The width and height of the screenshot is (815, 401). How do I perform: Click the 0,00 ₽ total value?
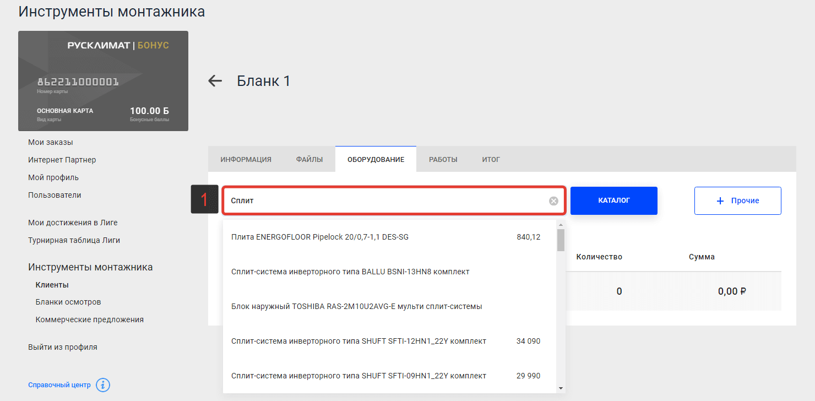point(732,291)
